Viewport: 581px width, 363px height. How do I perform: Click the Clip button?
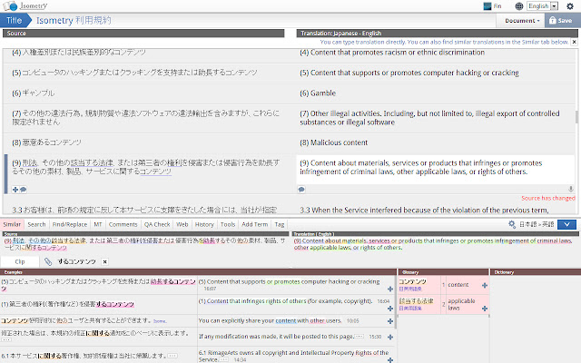tap(20, 261)
